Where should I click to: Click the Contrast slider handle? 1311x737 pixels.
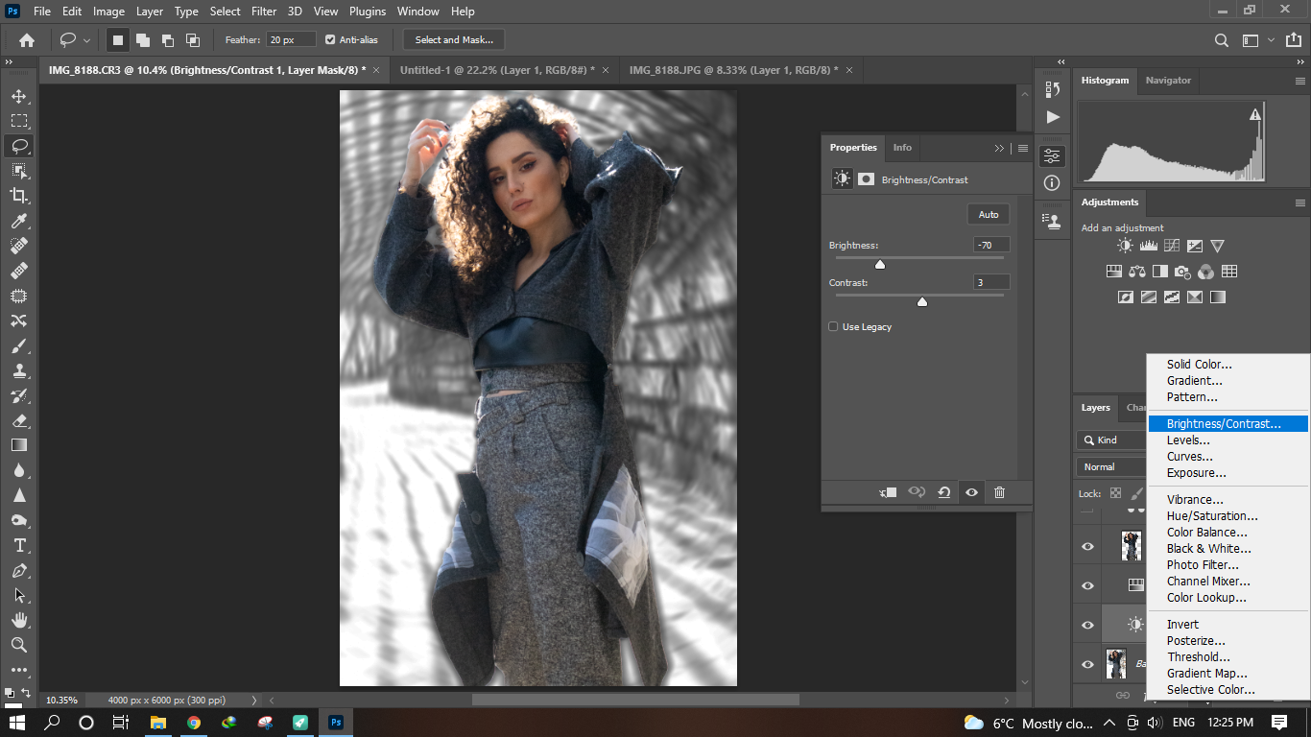coord(922,301)
